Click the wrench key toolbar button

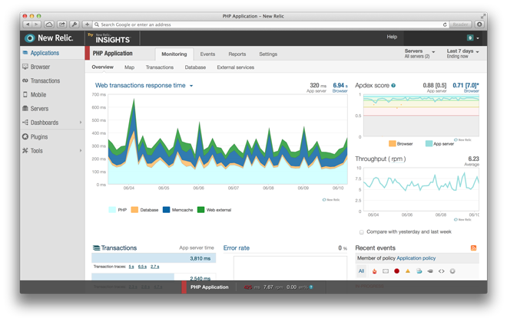coord(75,25)
